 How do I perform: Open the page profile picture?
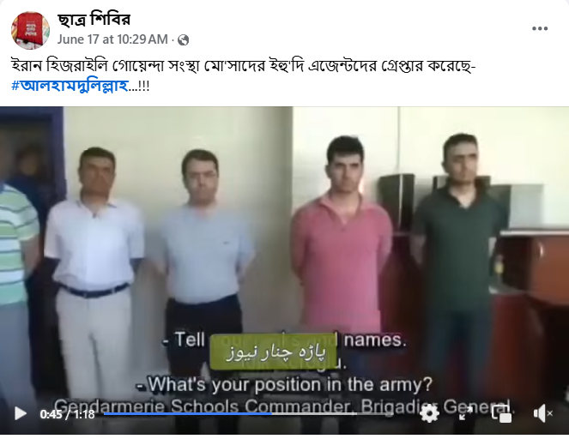31,31
